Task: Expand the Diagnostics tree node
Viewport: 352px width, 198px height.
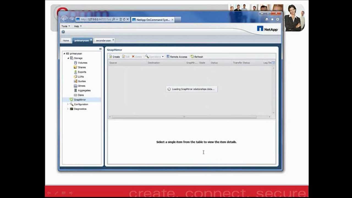Action: point(68,109)
